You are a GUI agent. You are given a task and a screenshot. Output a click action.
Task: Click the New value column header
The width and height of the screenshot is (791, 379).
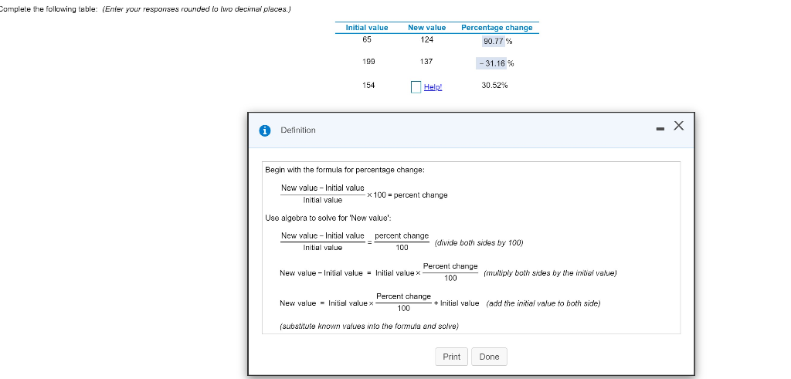pos(426,28)
